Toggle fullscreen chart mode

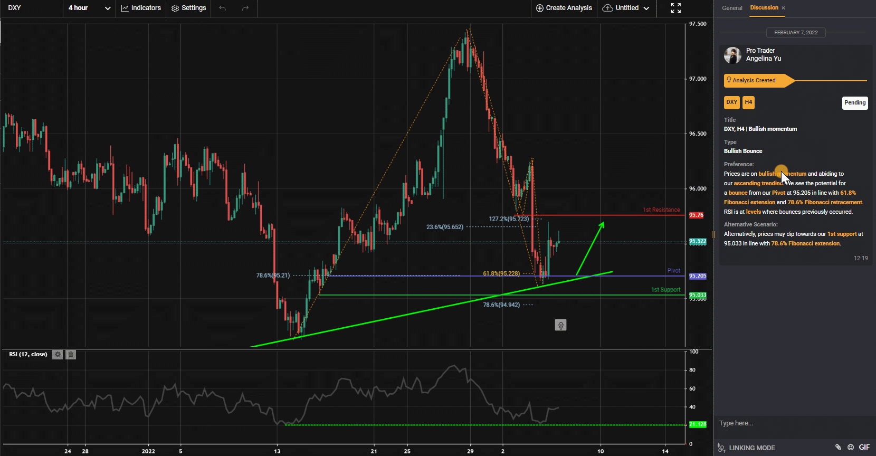point(676,8)
